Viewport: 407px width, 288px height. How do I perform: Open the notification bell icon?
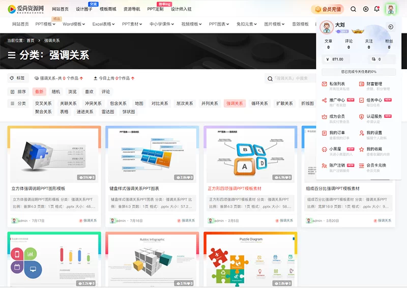376,9
